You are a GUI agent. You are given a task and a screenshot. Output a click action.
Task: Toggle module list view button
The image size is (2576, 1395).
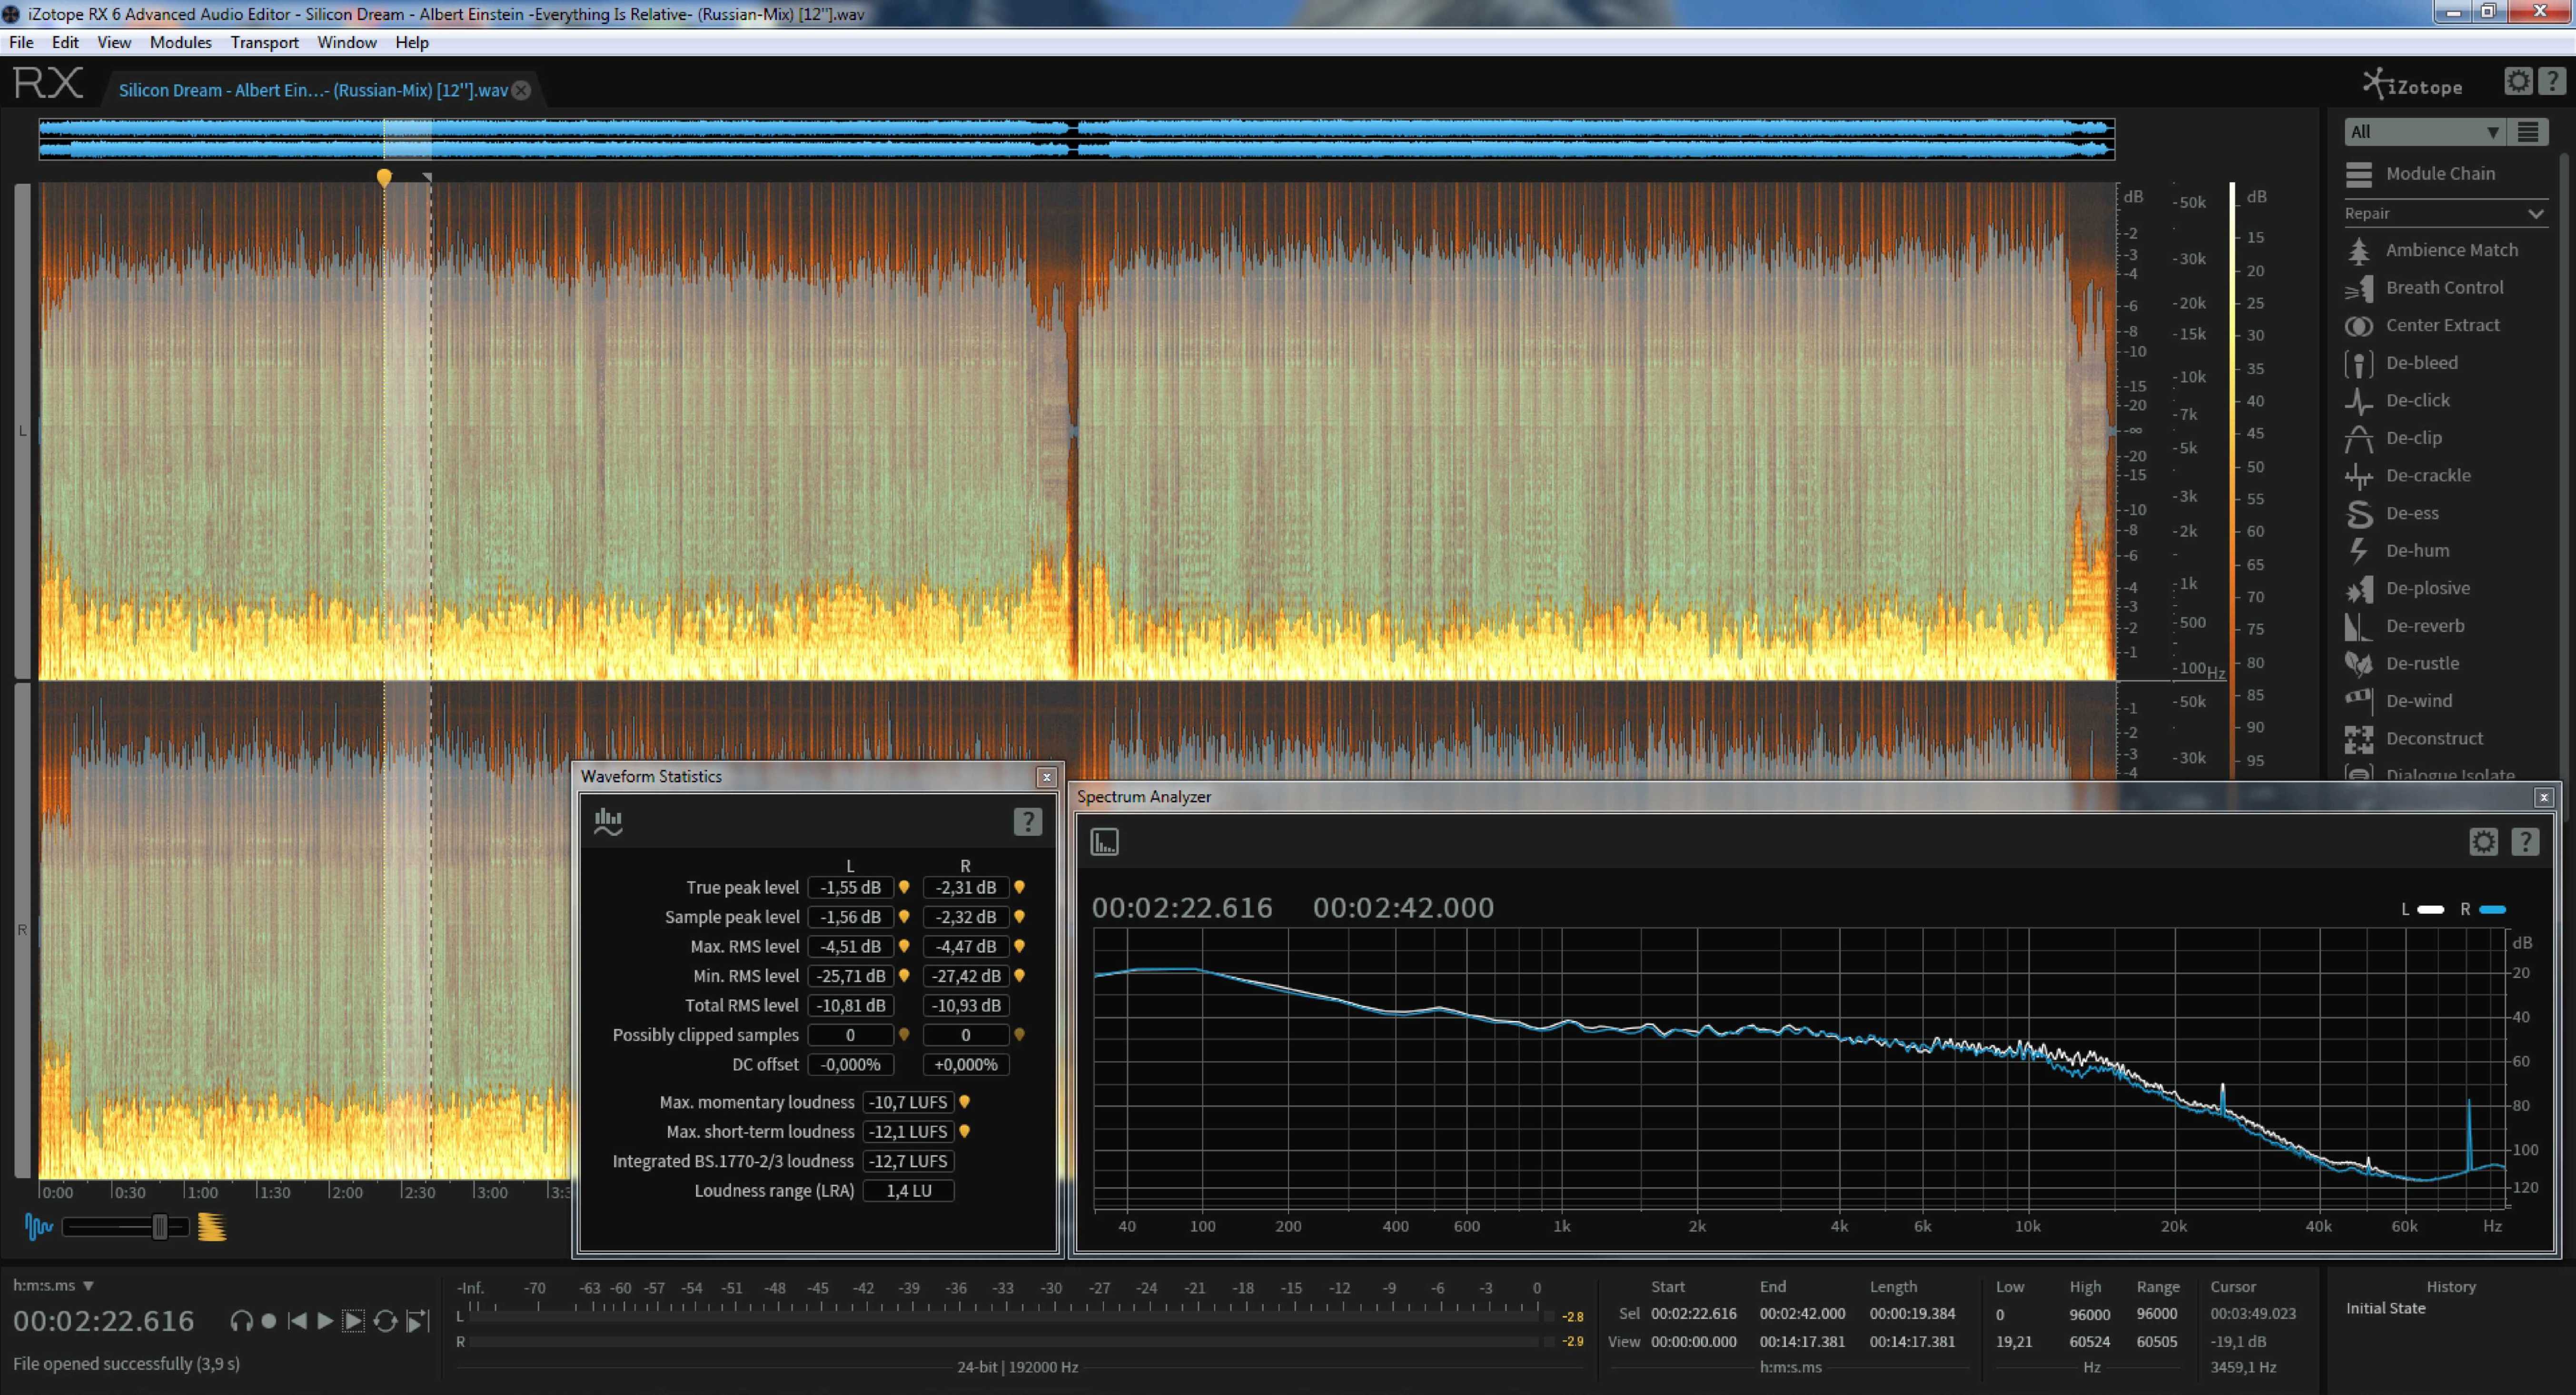click(x=2528, y=132)
